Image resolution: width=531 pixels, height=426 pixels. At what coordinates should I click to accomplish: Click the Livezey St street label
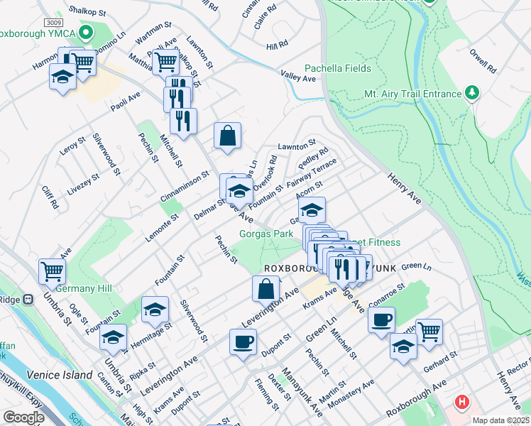[x=83, y=184]
